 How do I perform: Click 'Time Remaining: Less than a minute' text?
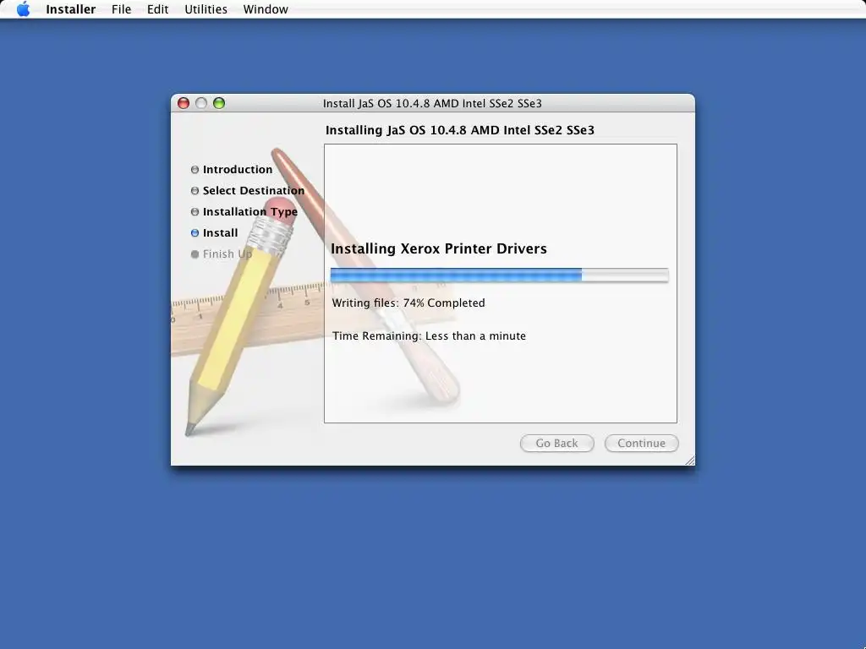coord(429,336)
